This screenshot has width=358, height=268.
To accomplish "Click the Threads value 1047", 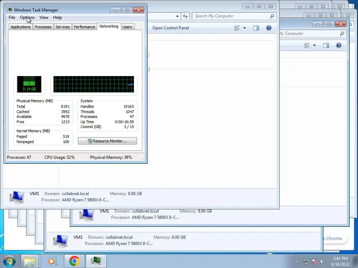I will pyautogui.click(x=130, y=112).
